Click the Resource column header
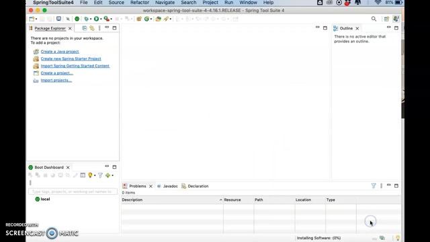 click(x=239, y=200)
